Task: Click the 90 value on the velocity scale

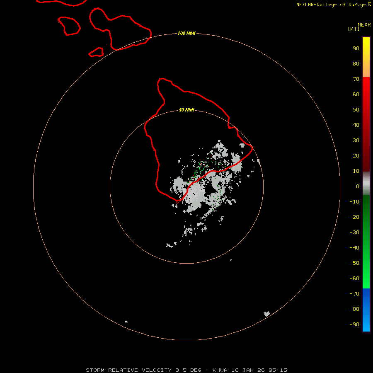Action: click(356, 48)
